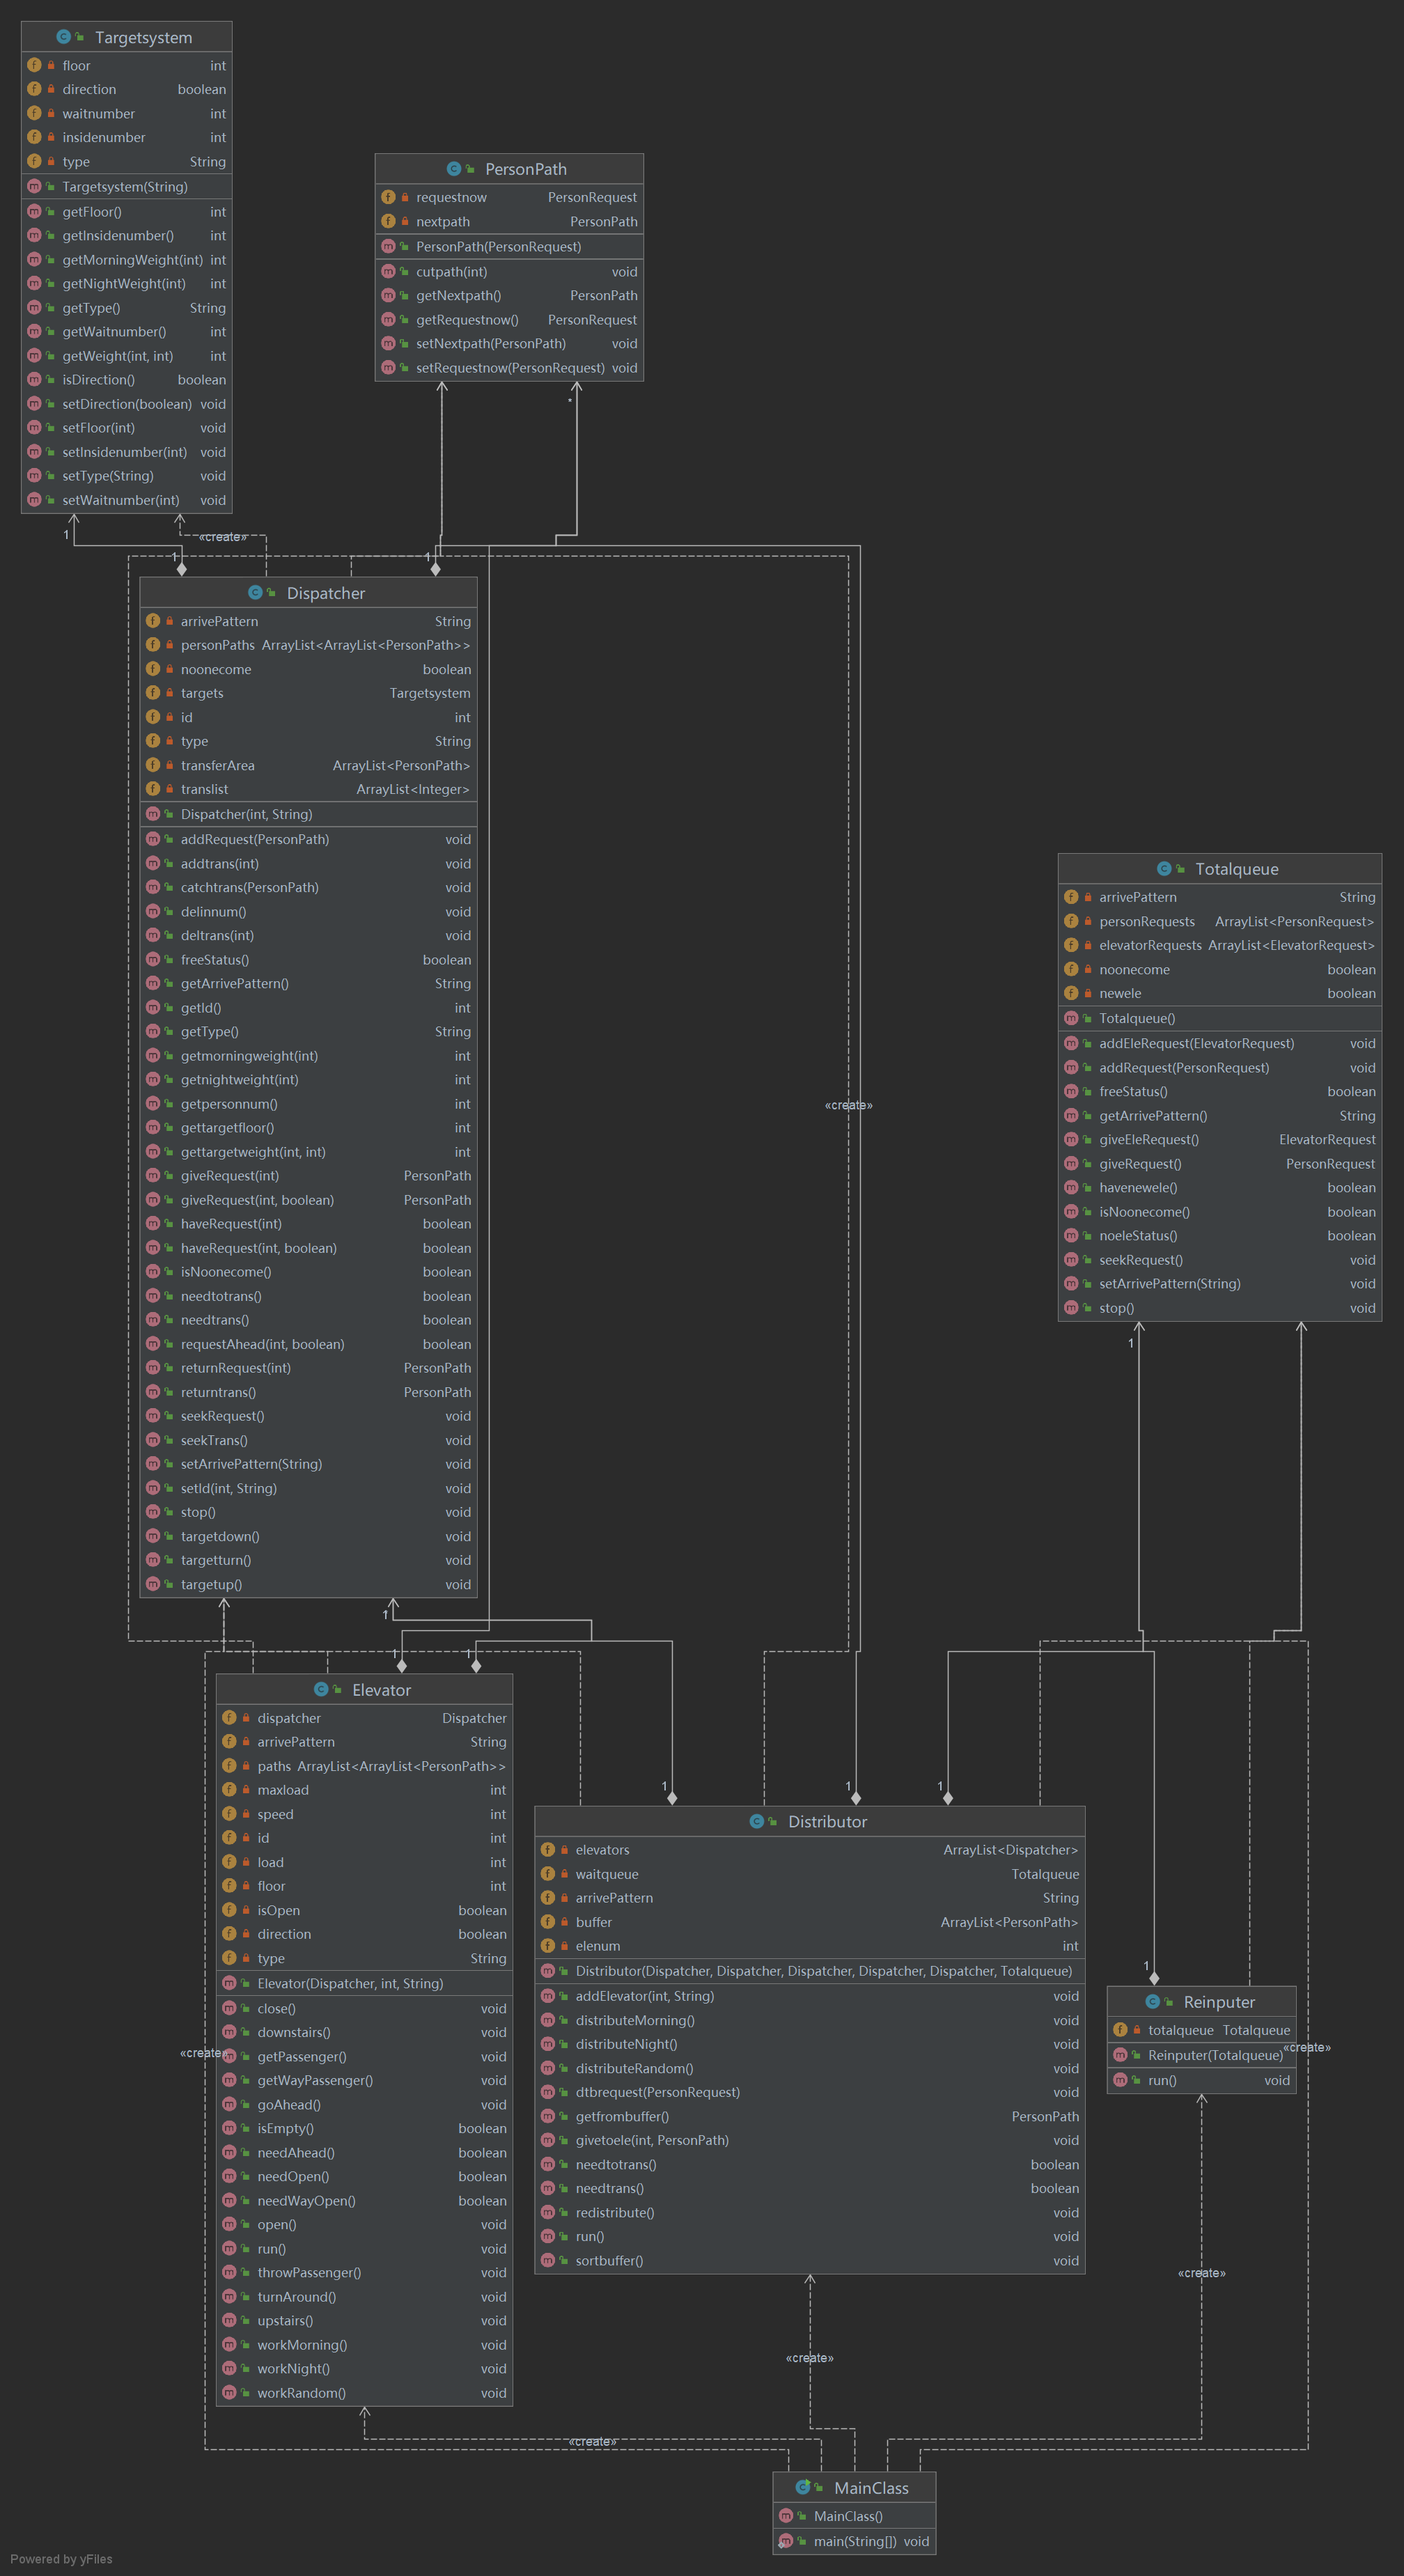1404x2576 pixels.
Task: Click the Powered by yFiles label
Action: (61, 2558)
